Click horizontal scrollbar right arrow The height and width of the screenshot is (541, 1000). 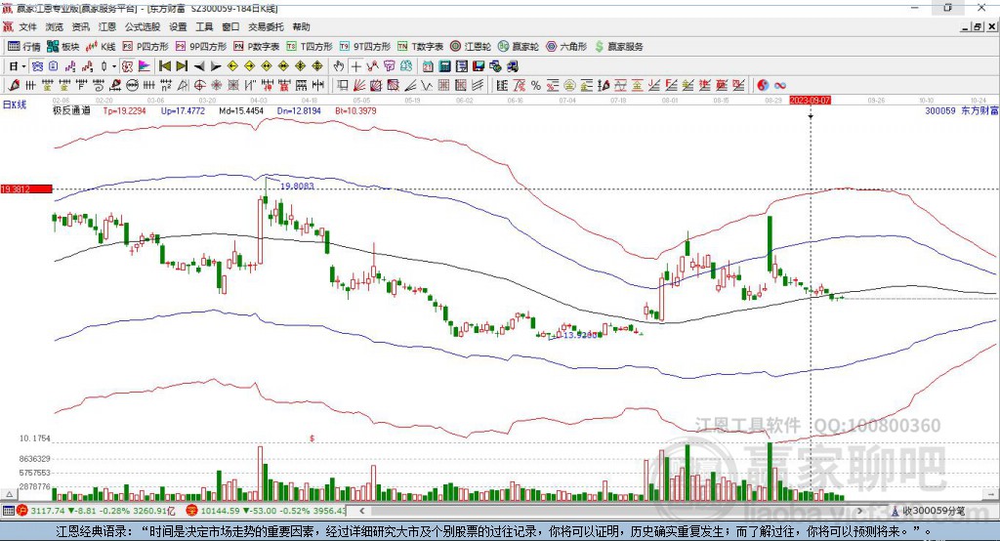(859, 511)
